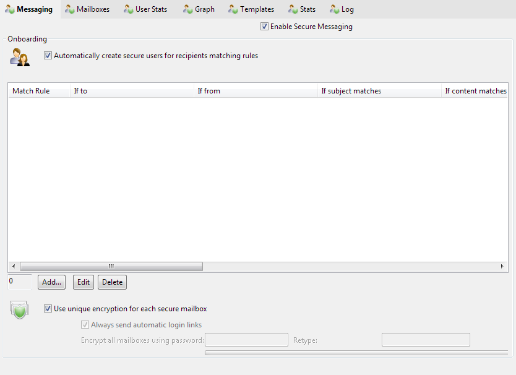
Task: Click the Graph tab icon
Action: tap(187, 9)
